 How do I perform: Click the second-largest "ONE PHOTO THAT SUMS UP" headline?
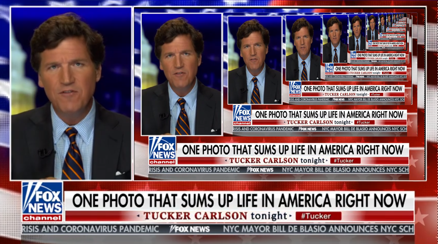(293, 150)
